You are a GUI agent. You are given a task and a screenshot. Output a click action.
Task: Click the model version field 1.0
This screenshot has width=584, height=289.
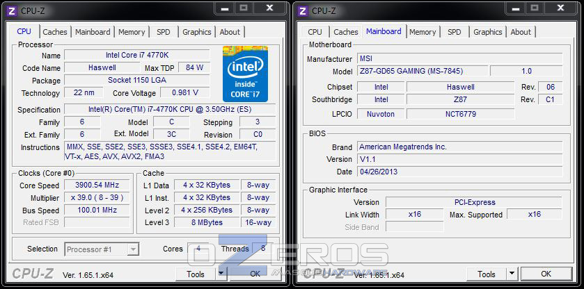point(526,71)
